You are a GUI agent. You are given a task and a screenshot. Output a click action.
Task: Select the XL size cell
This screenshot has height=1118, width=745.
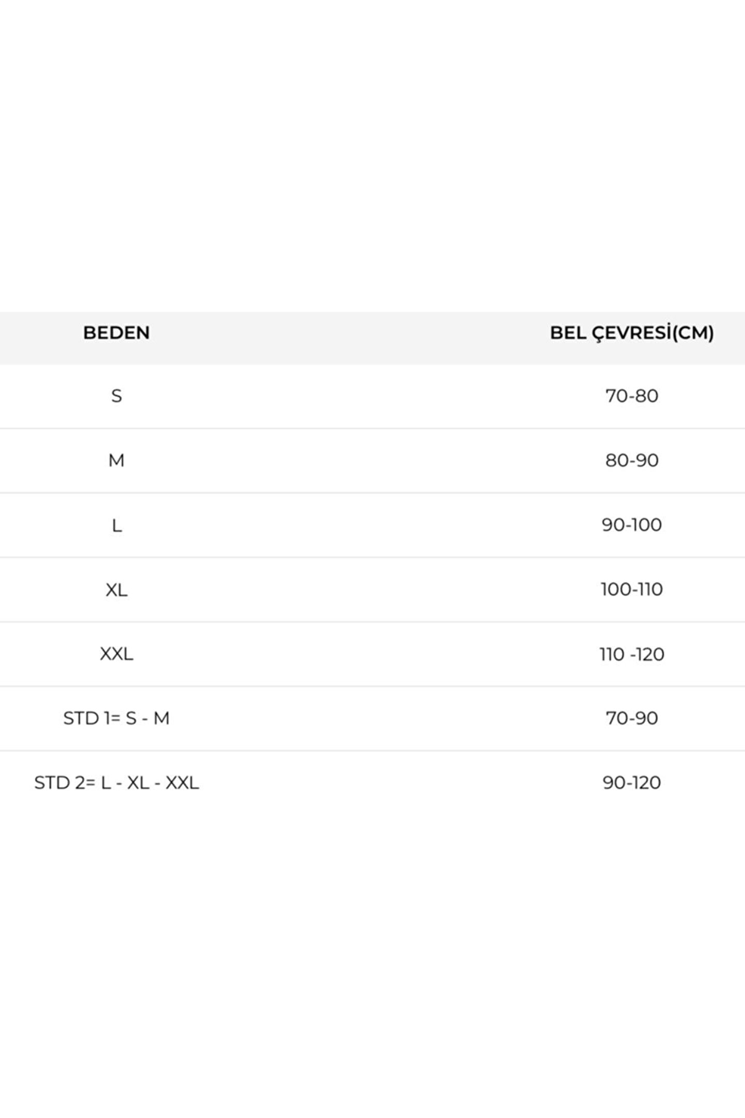[116, 590]
